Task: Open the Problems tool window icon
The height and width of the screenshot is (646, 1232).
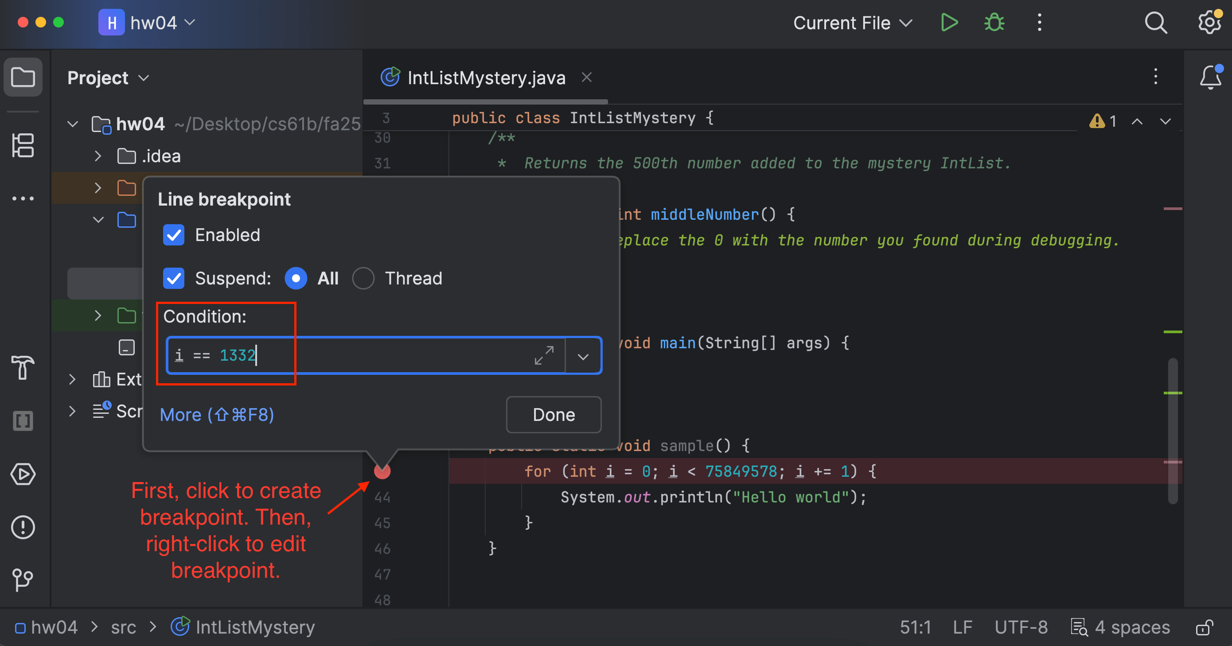Action: (x=23, y=527)
